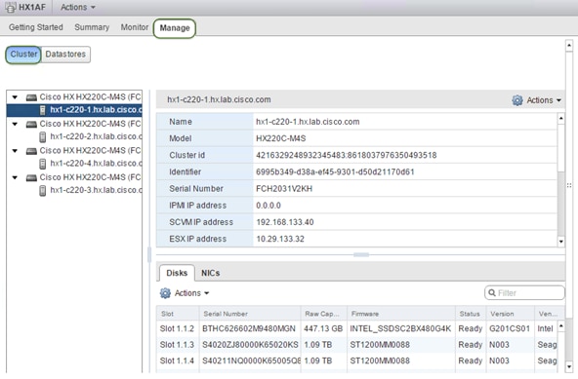
Task: Click the HX1AF cluster icon in header
Action: 11,7
